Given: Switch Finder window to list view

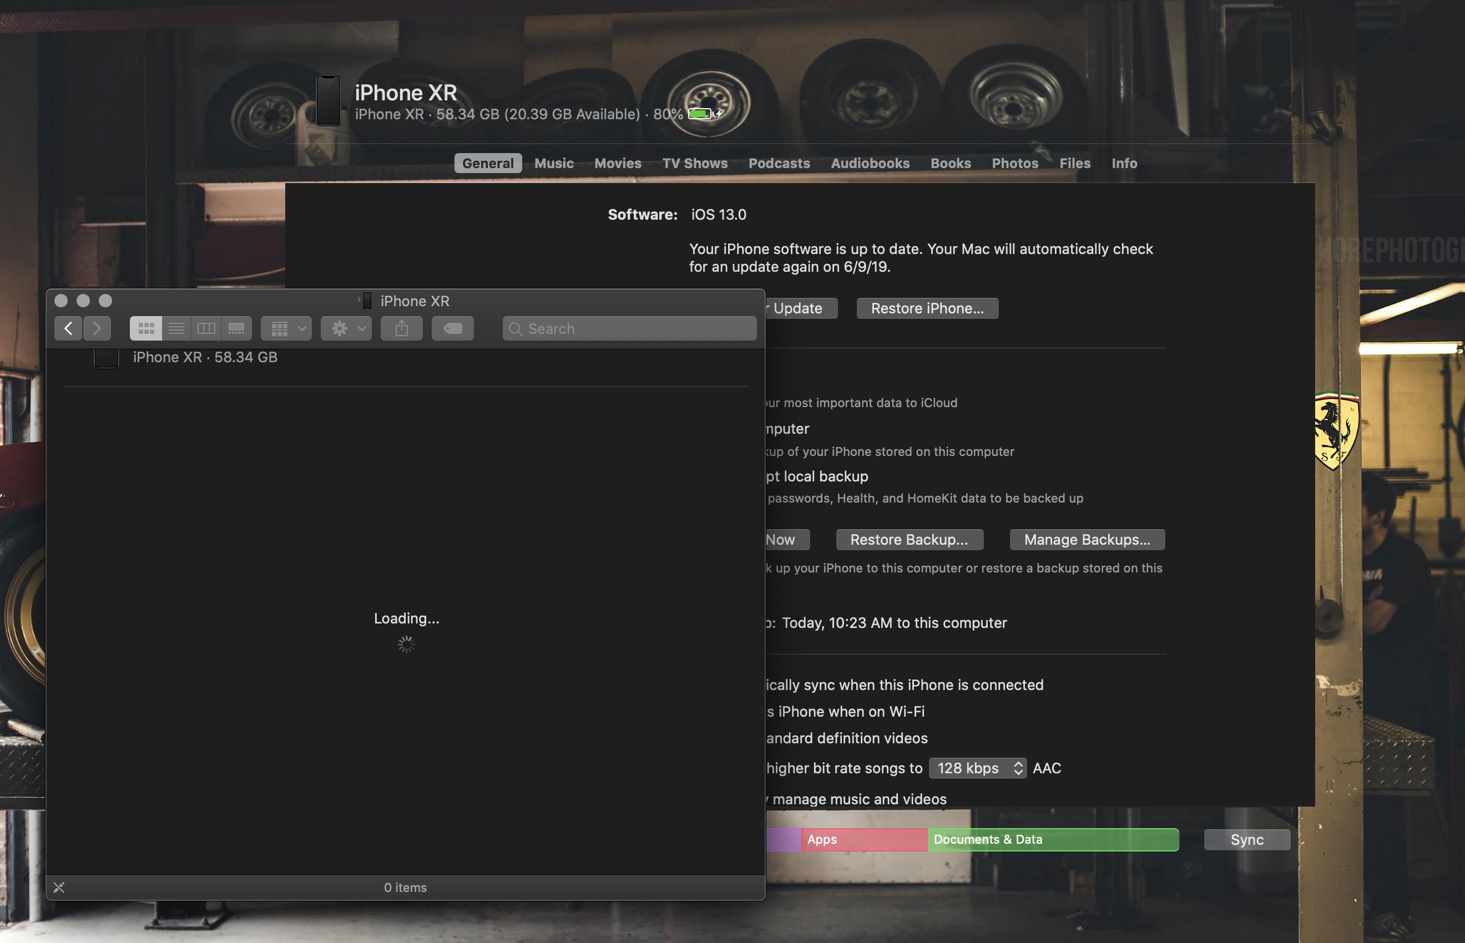Looking at the screenshot, I should pyautogui.click(x=176, y=329).
